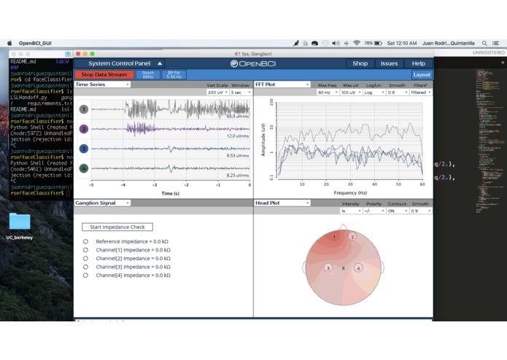Change Max uV 100 uV dropdown
507x360 pixels.
click(x=351, y=93)
